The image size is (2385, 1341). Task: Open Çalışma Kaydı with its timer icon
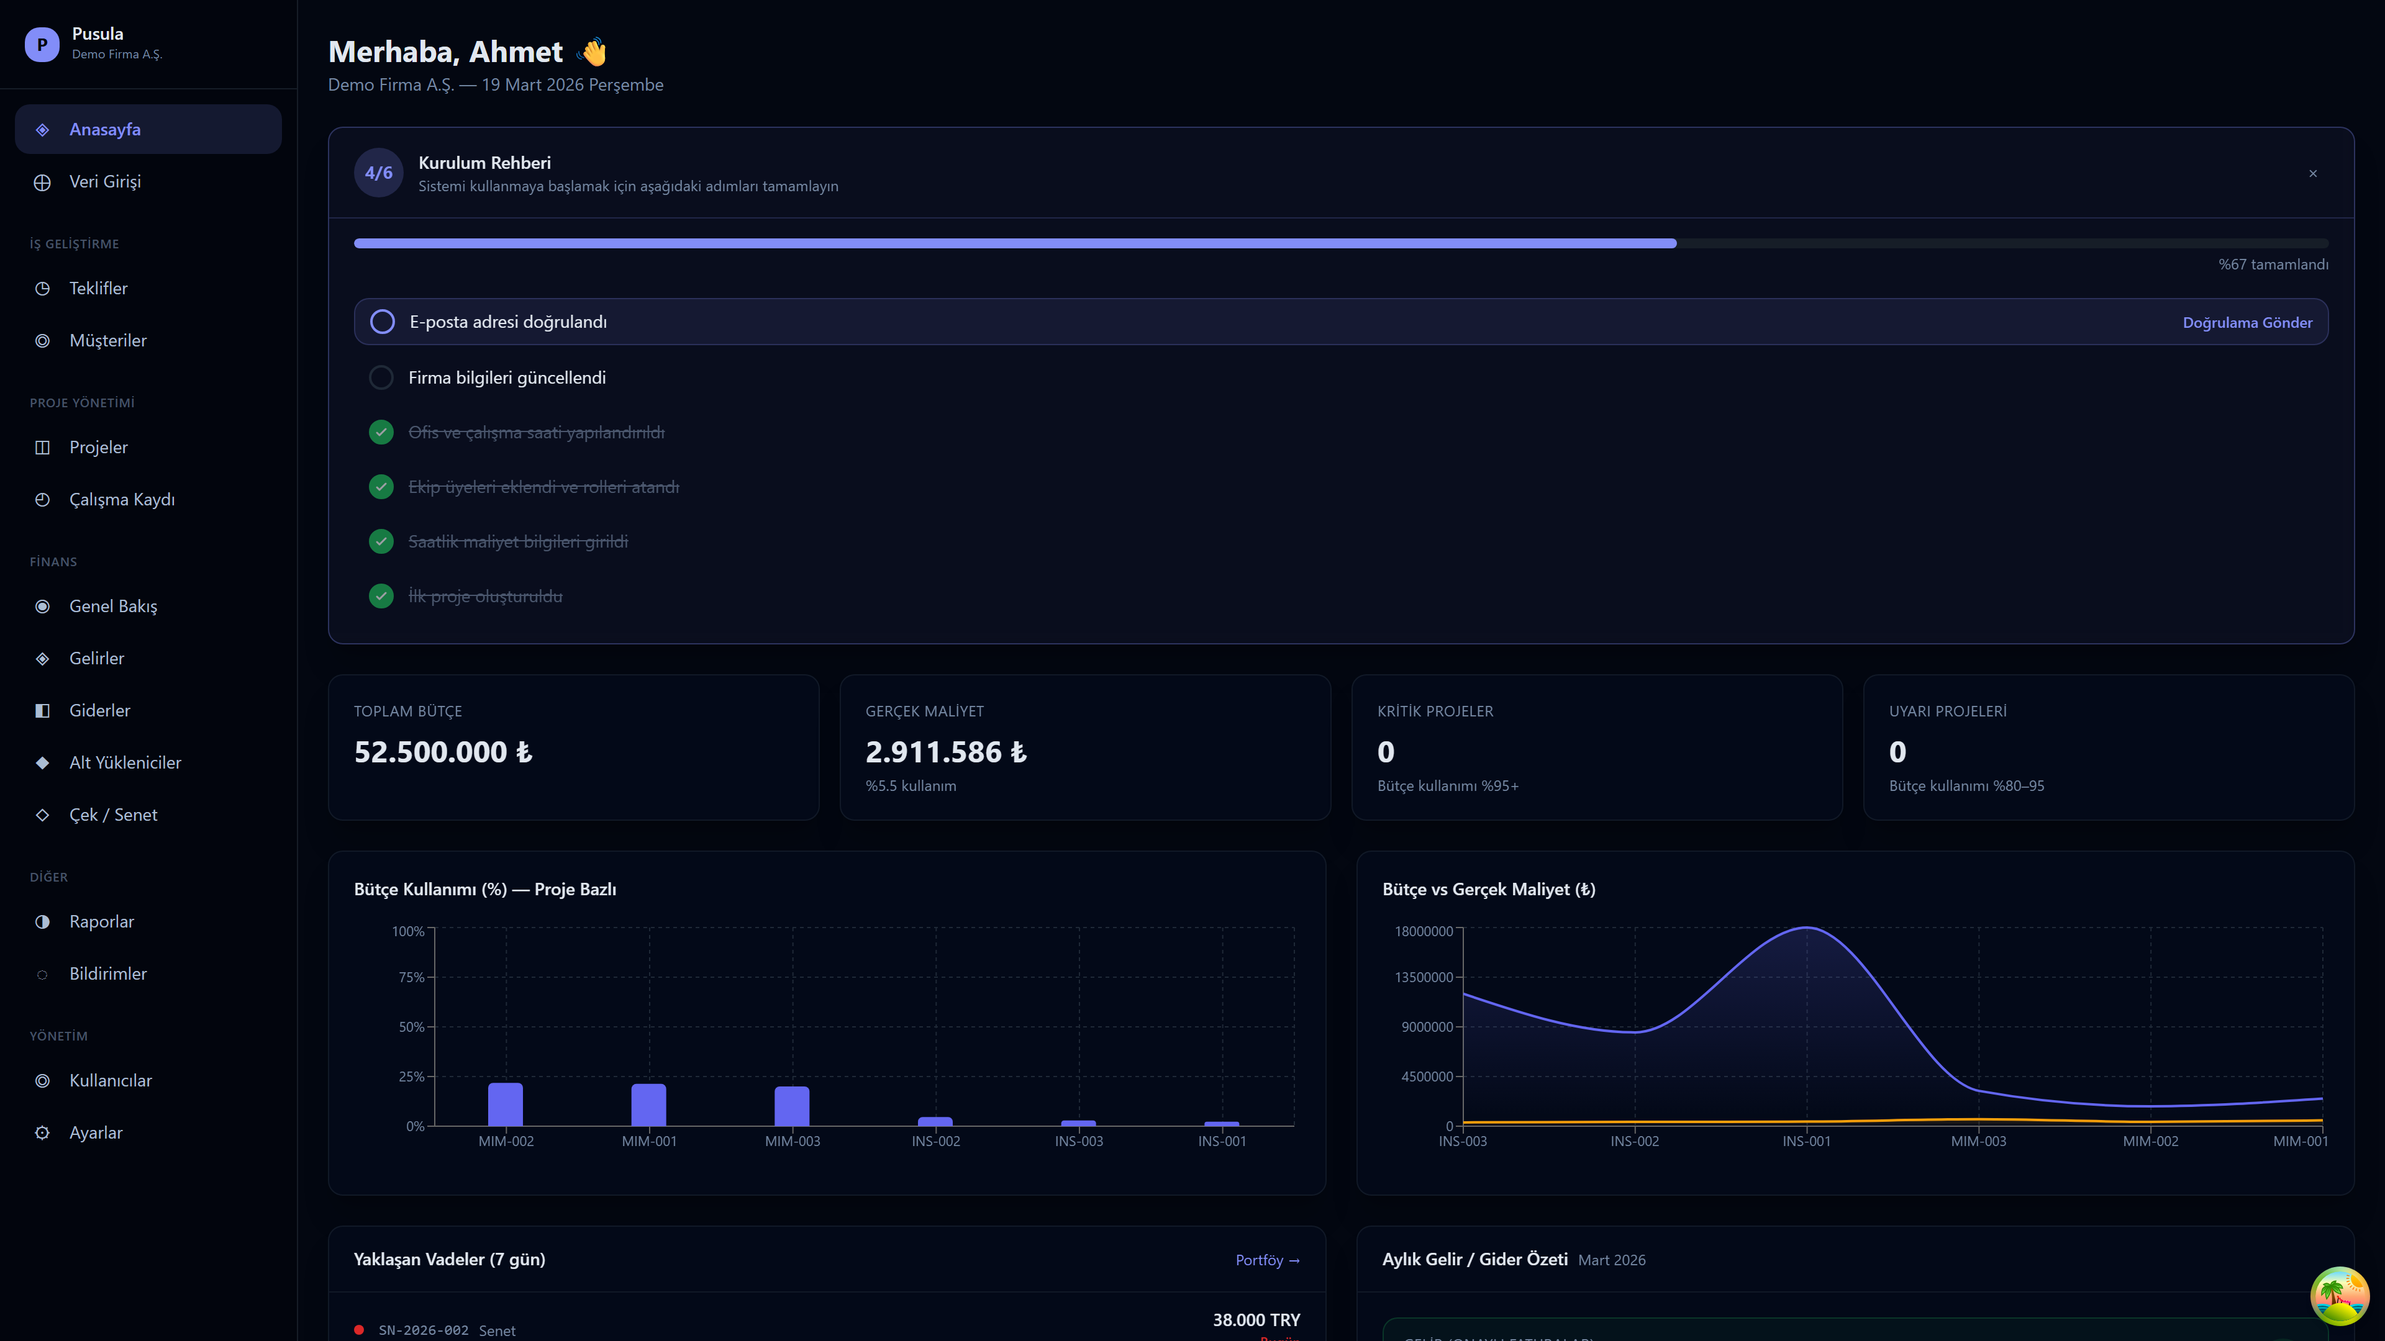pos(43,499)
